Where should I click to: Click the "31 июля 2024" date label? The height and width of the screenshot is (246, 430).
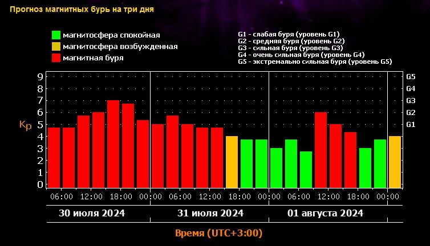point(210,214)
